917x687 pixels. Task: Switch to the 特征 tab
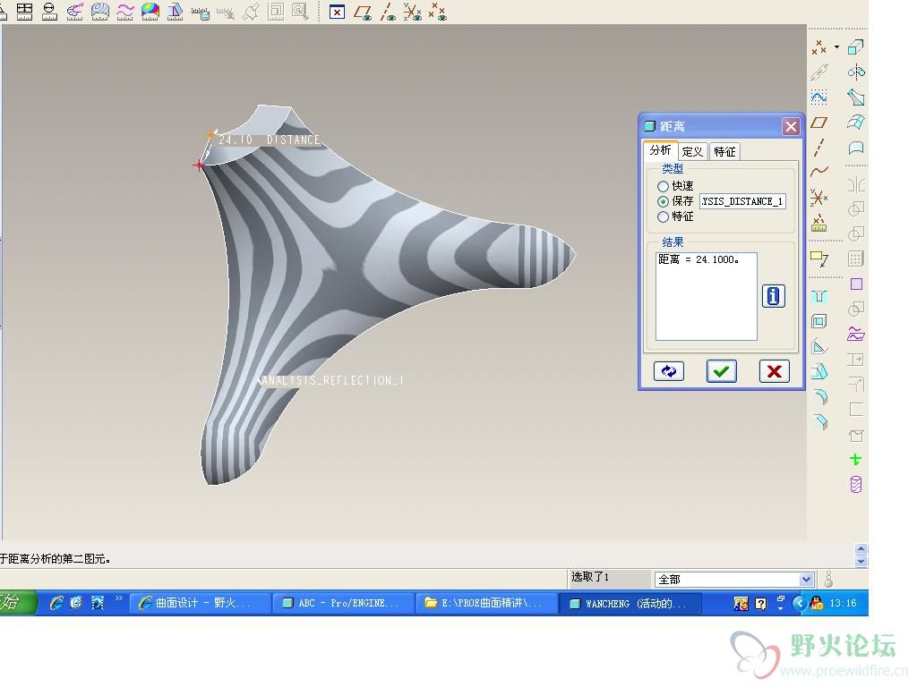point(724,152)
